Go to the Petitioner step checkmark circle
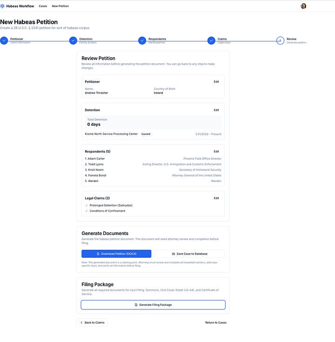 4,40
